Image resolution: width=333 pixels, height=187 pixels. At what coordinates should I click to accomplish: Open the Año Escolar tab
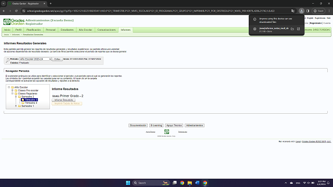coord(85,30)
